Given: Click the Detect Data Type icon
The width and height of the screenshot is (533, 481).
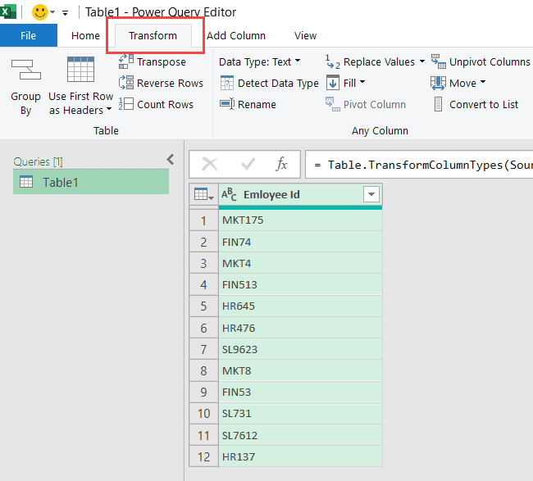Looking at the screenshot, I should coord(226,83).
